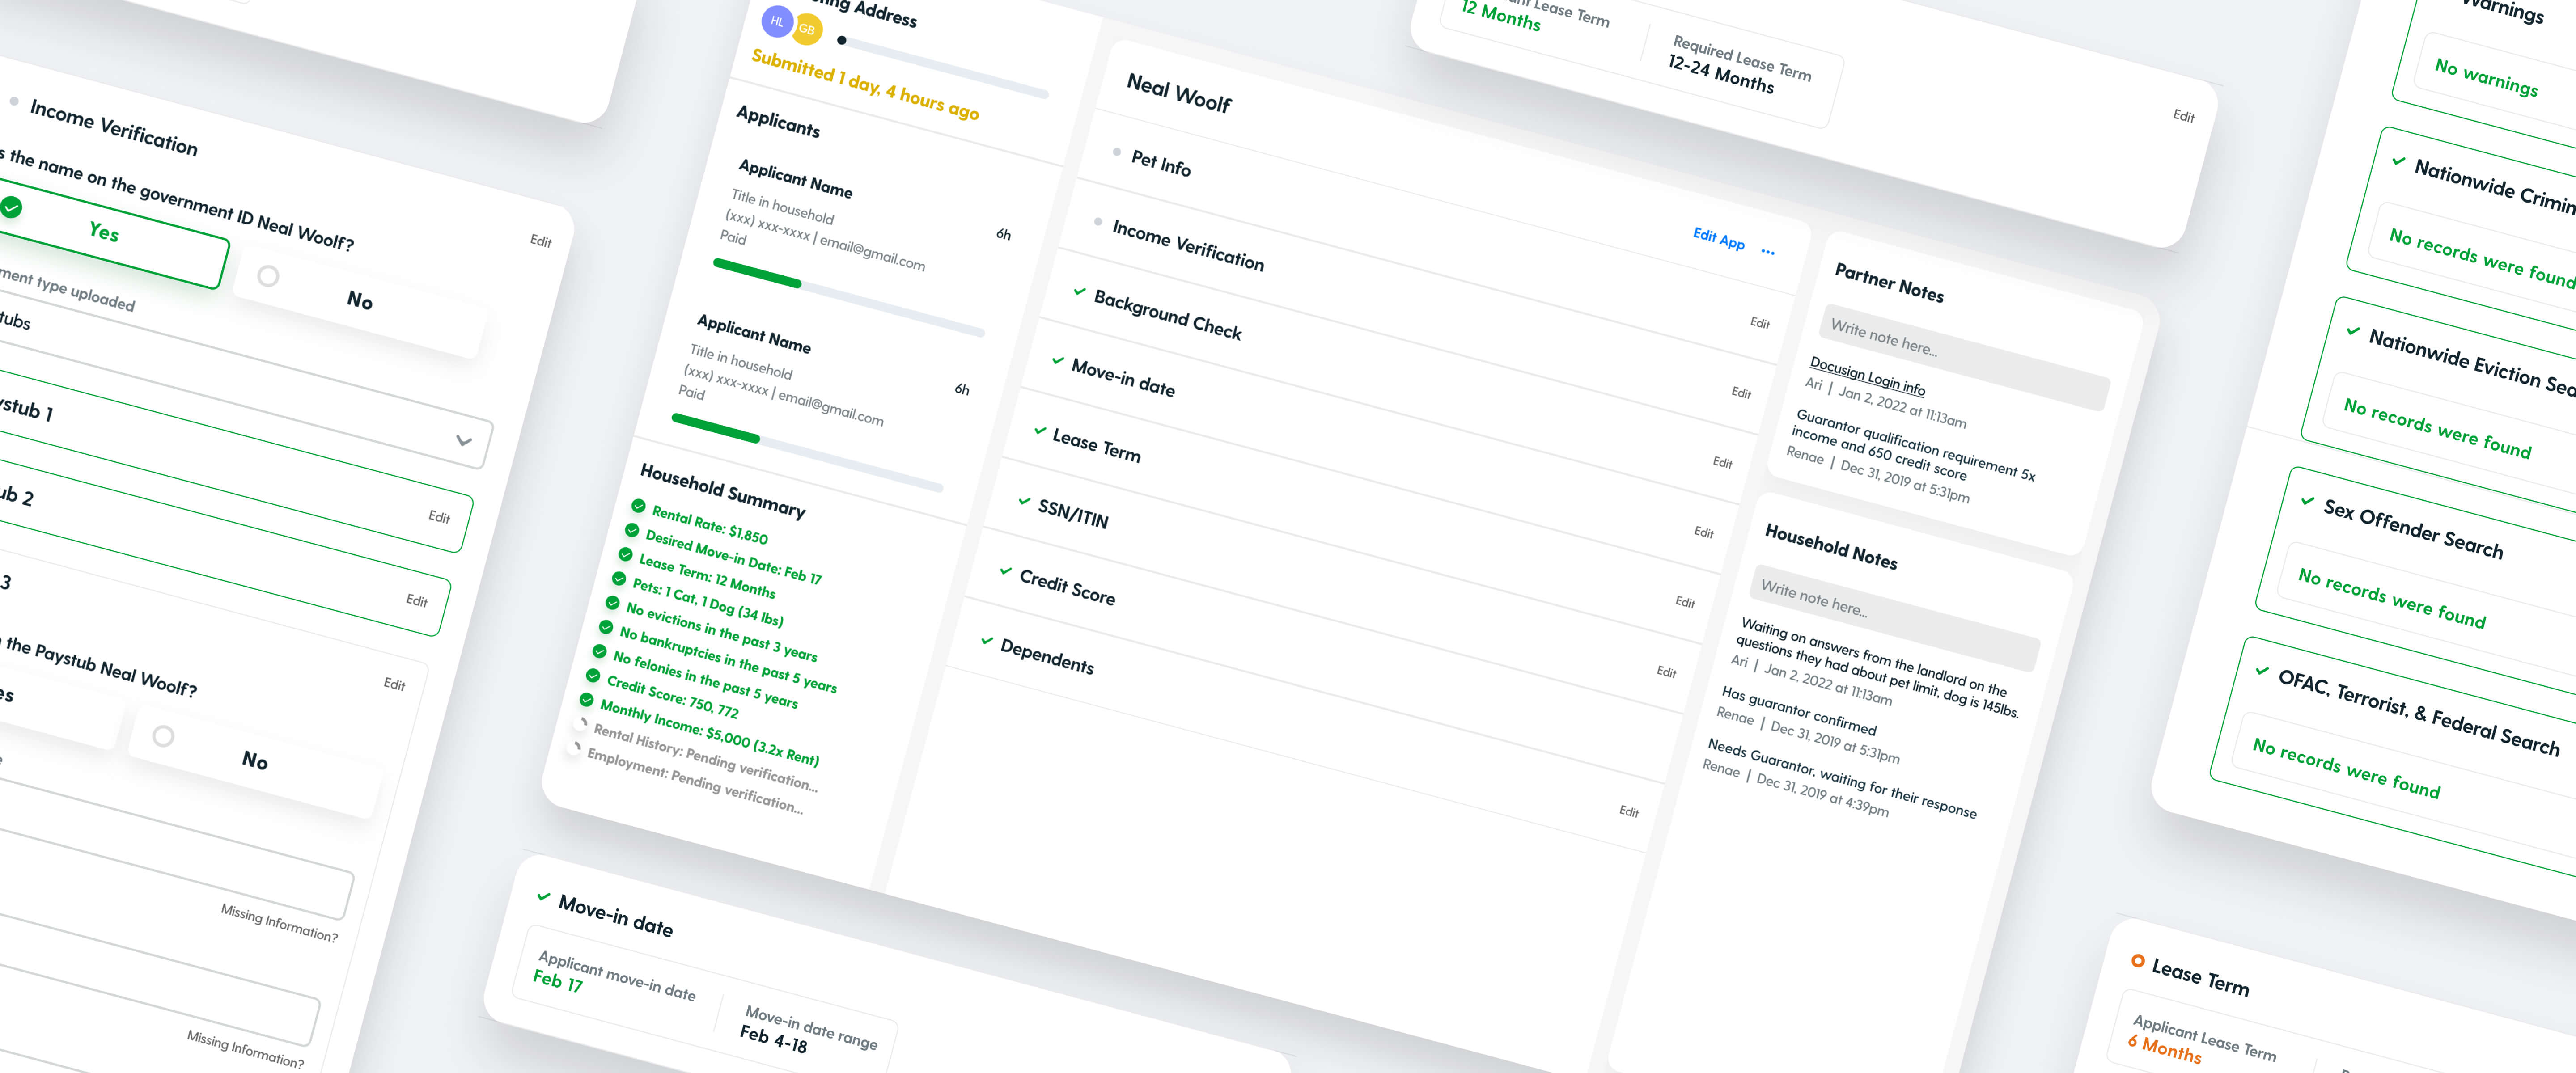Image resolution: width=2576 pixels, height=1073 pixels.
Task: Click Edit beside the left Income Verification header
Action: [x=541, y=241]
